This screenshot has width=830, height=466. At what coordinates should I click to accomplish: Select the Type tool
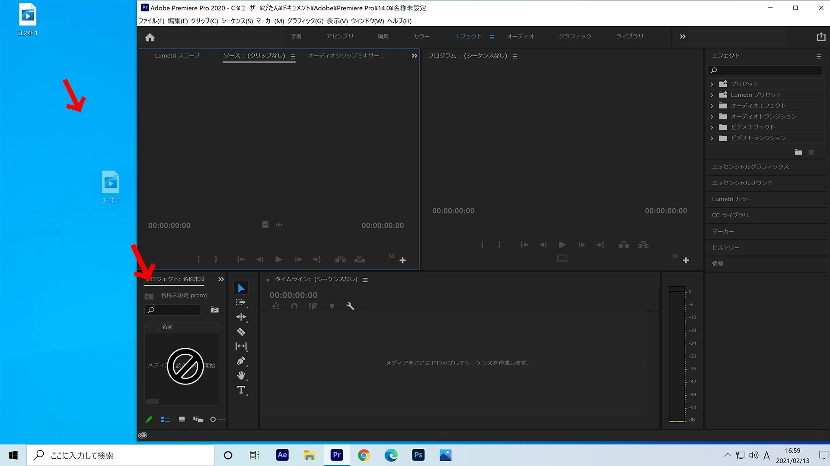(241, 390)
